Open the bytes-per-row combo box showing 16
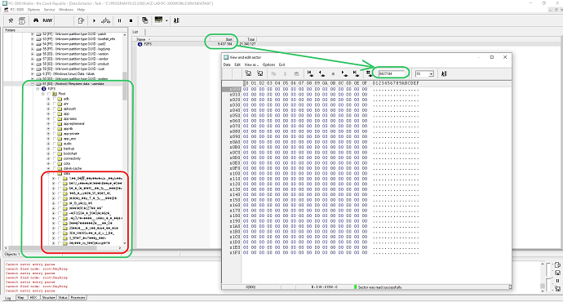 [x=424, y=73]
